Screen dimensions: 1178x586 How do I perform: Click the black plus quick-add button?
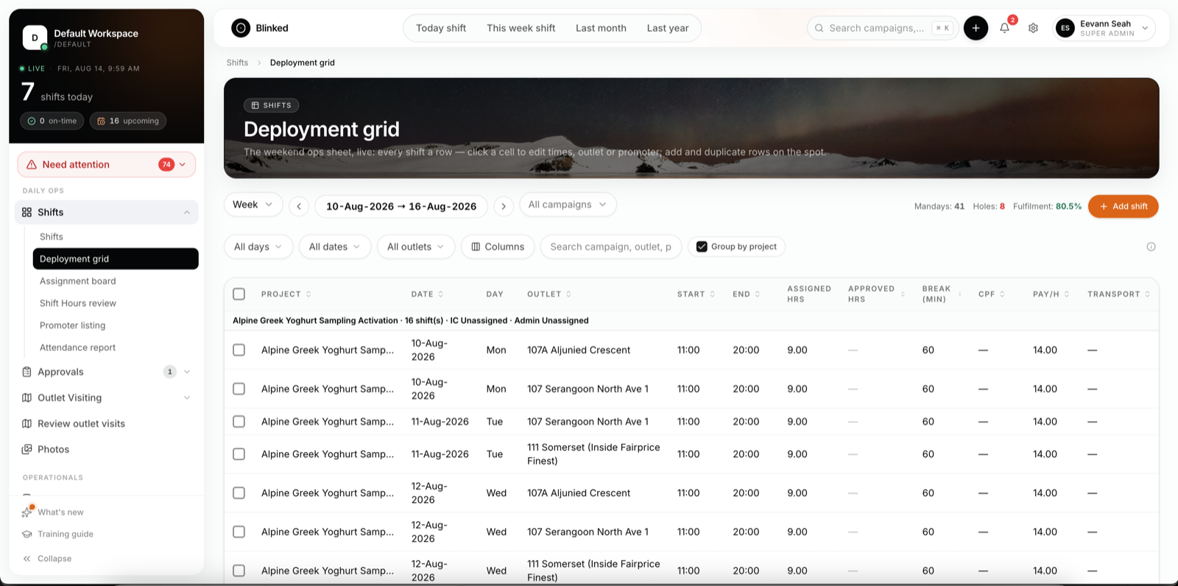[x=976, y=28]
